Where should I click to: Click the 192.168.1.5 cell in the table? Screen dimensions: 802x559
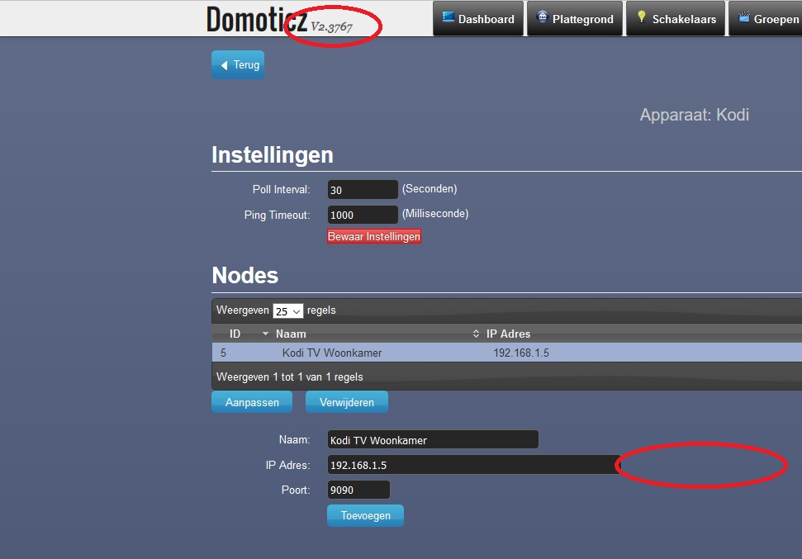tap(521, 353)
